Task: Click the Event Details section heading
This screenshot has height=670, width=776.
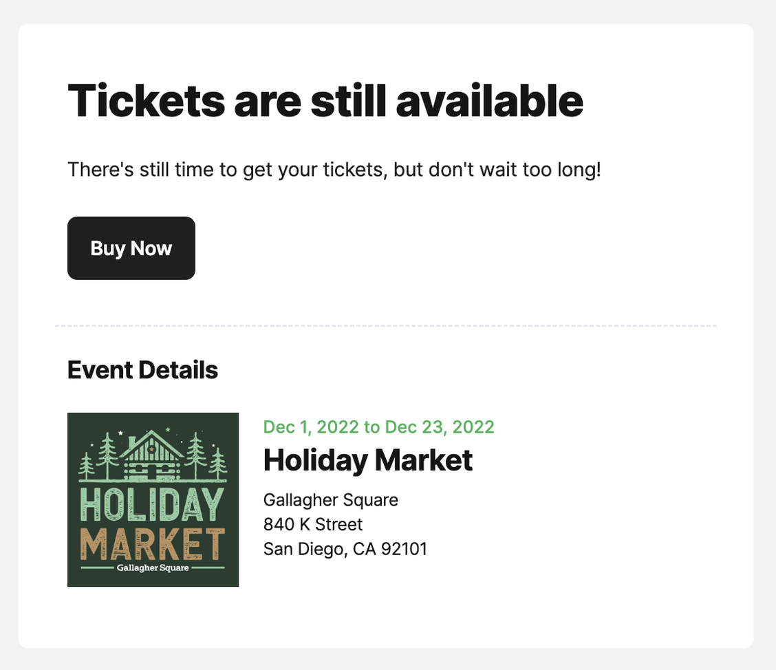Action: [x=142, y=370]
